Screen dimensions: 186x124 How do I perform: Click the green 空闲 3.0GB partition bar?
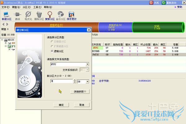pyautogui.click(x=158, y=27)
